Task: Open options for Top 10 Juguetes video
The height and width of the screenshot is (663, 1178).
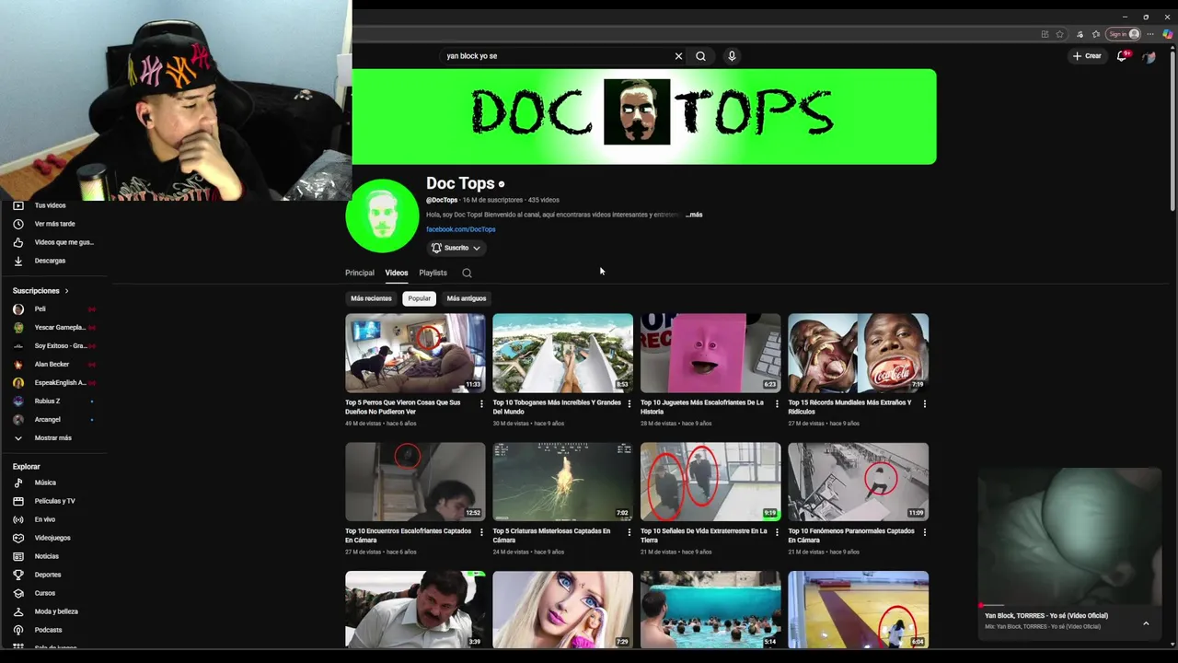Action: (x=777, y=403)
